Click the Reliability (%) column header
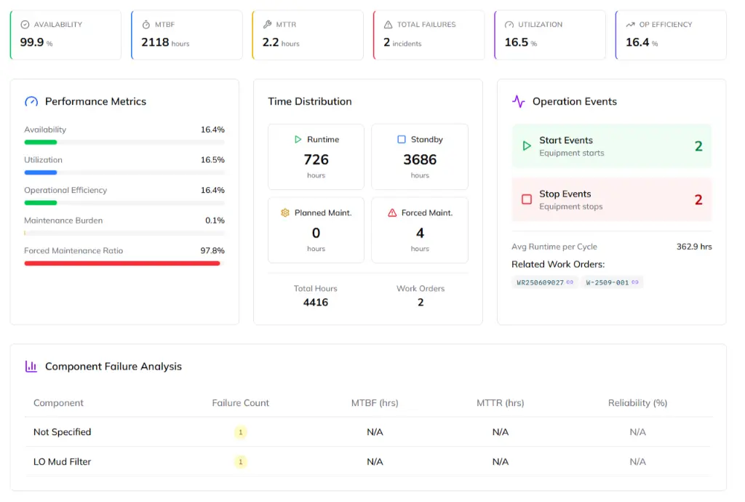 click(x=637, y=403)
